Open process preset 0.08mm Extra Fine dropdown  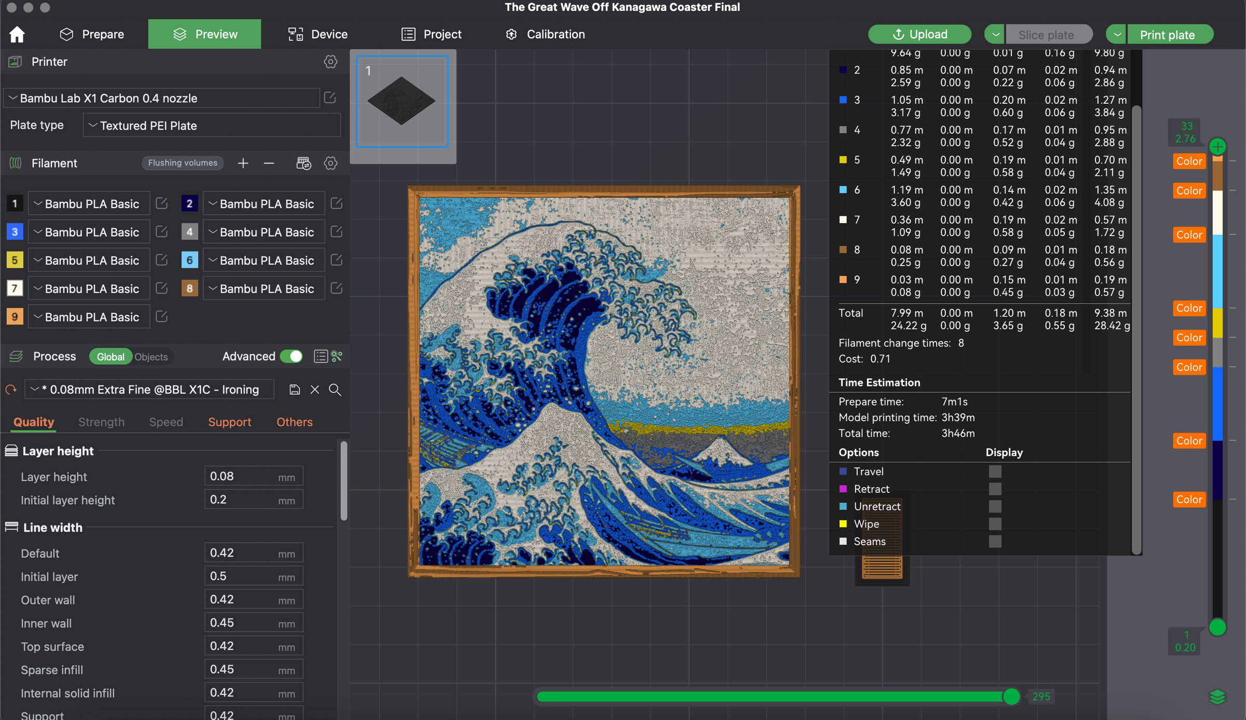pos(150,390)
